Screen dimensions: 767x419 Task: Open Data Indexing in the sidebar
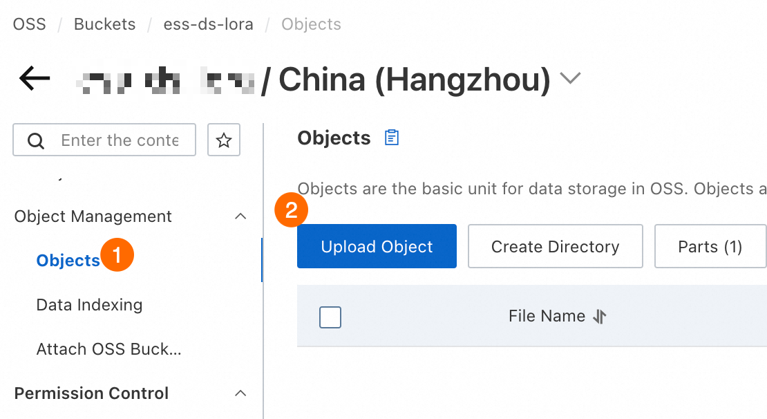click(x=89, y=305)
